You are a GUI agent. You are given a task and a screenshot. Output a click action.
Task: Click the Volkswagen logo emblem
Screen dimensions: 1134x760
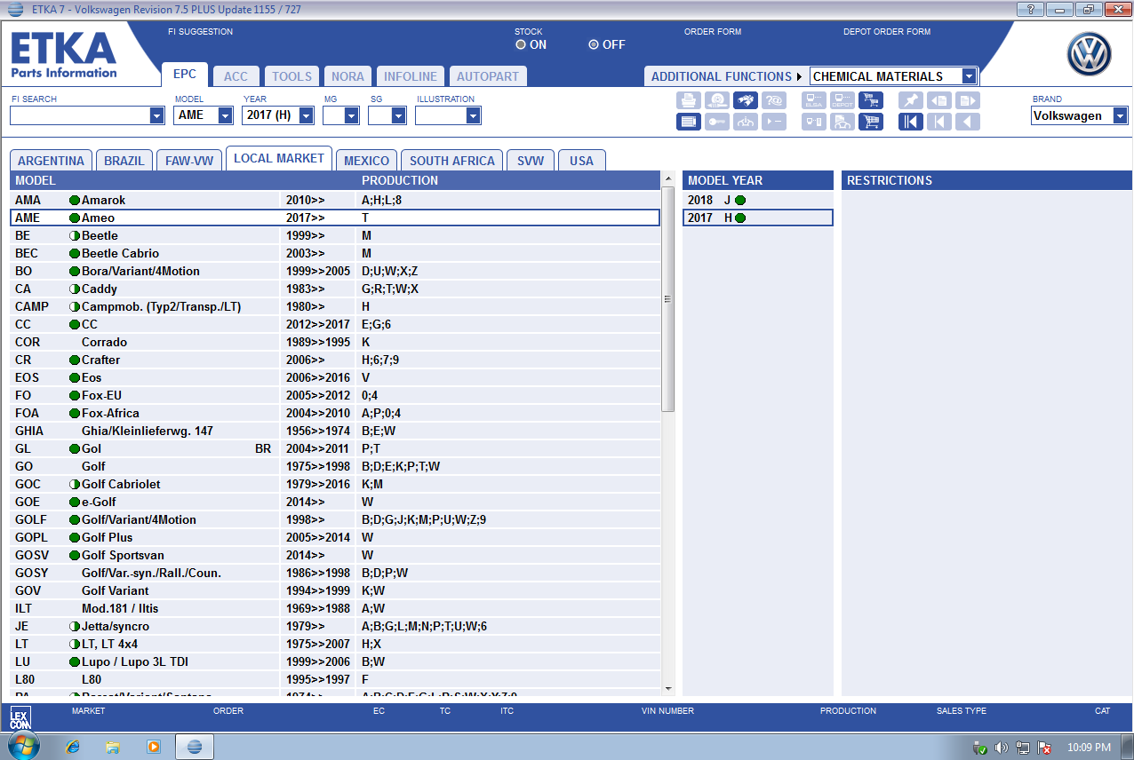[1090, 55]
